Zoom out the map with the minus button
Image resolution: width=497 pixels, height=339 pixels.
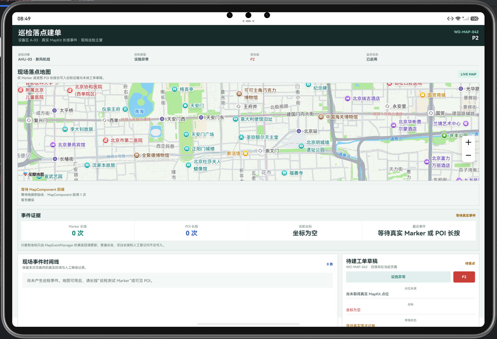coord(468,155)
